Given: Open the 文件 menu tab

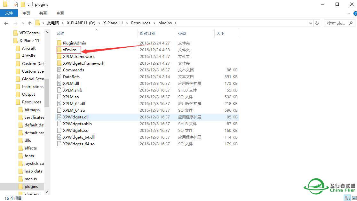Looking at the screenshot, I should (x=9, y=13).
